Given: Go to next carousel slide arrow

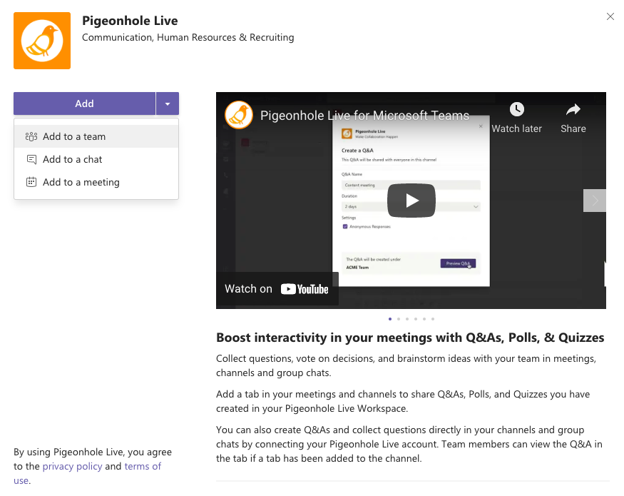Looking at the screenshot, I should 595,201.
